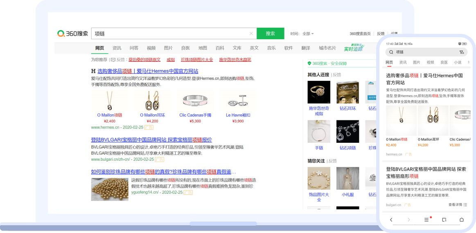The width and height of the screenshot is (476, 233).
Task: Click the Le Havre袖扣 product image
Action: coord(238,100)
